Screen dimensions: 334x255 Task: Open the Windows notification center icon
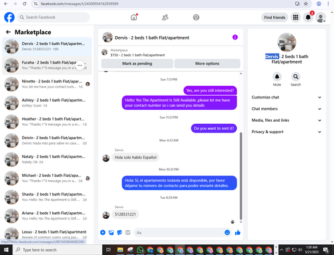pyautogui.click(x=326, y=250)
